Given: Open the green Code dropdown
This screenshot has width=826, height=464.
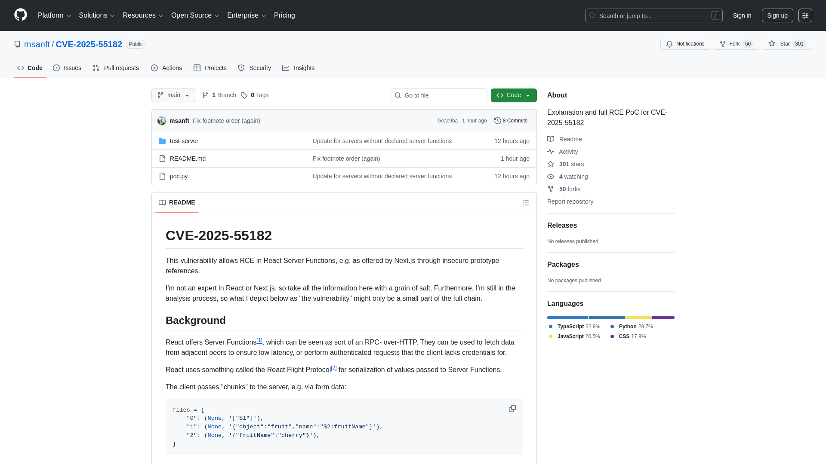Looking at the screenshot, I should click(513, 95).
